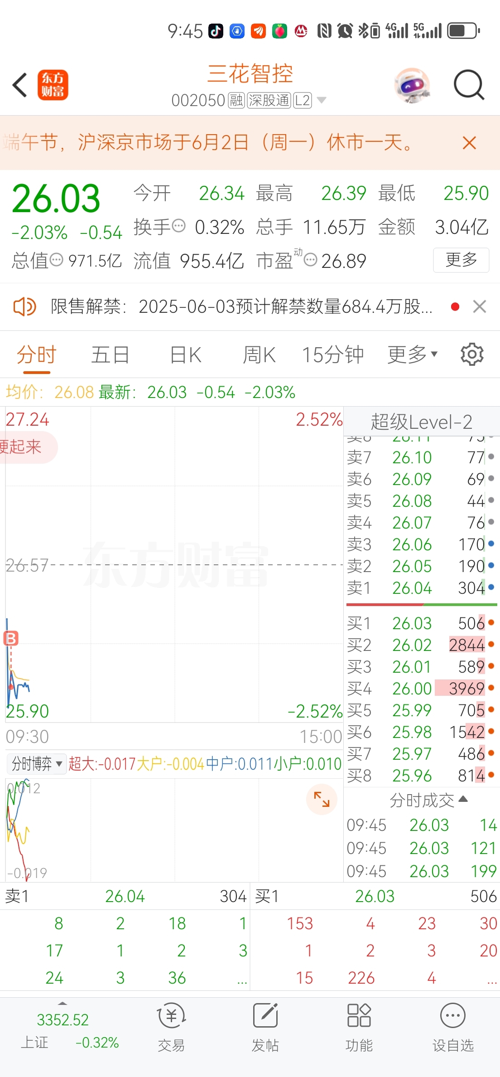Dismiss the 限售解禁 announcement row
500x1077 pixels.
pos(480,307)
